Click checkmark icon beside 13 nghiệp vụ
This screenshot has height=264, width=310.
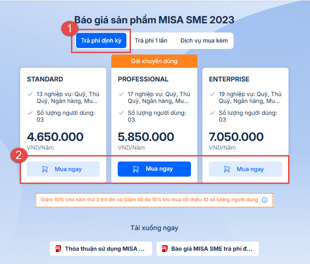pos(30,94)
